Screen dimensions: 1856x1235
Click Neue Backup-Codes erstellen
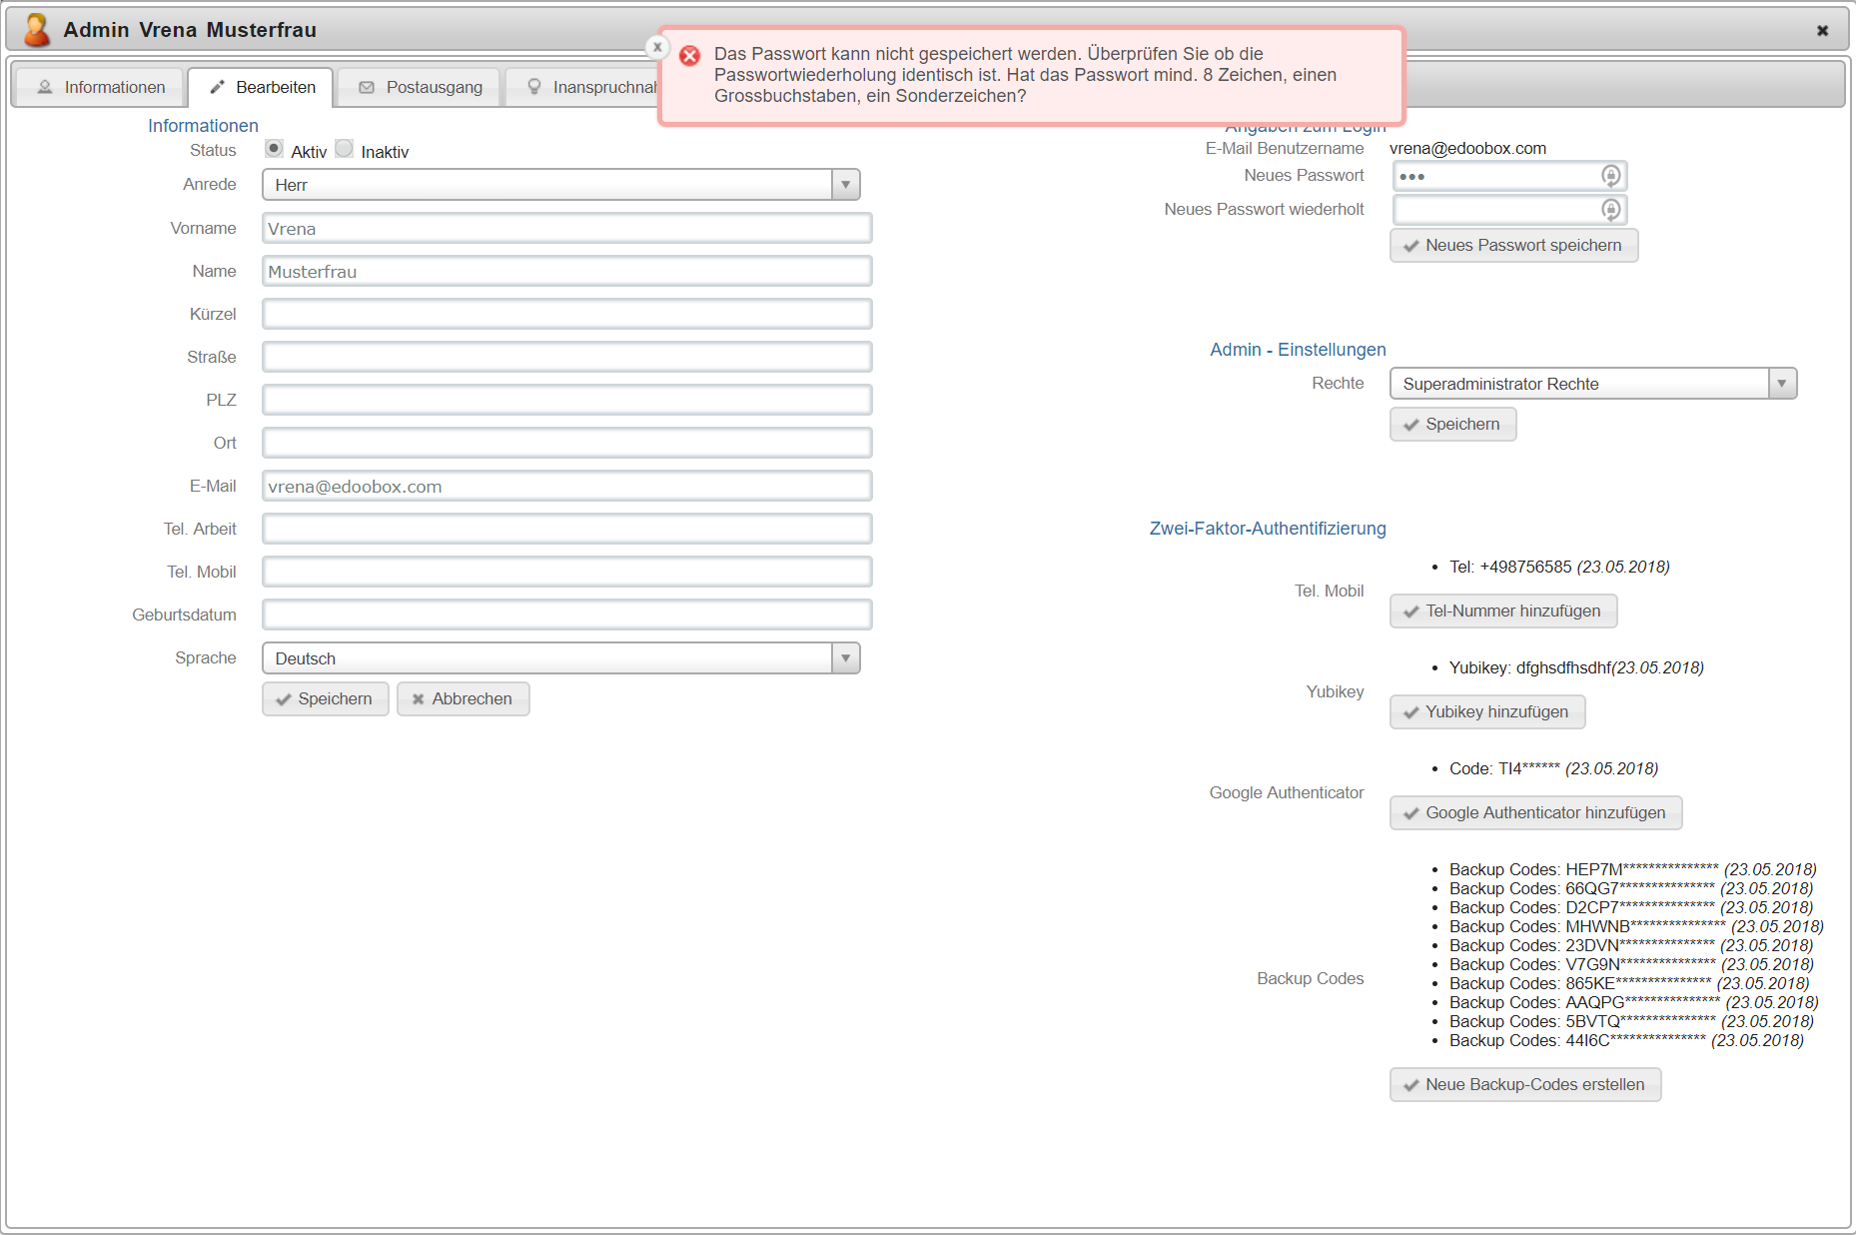pyautogui.click(x=1524, y=1085)
